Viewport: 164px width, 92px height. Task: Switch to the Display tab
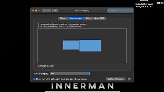coord(63,18)
